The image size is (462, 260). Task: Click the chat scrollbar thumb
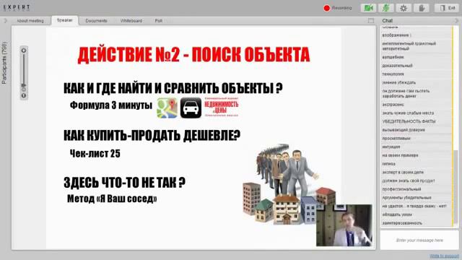(x=456, y=187)
